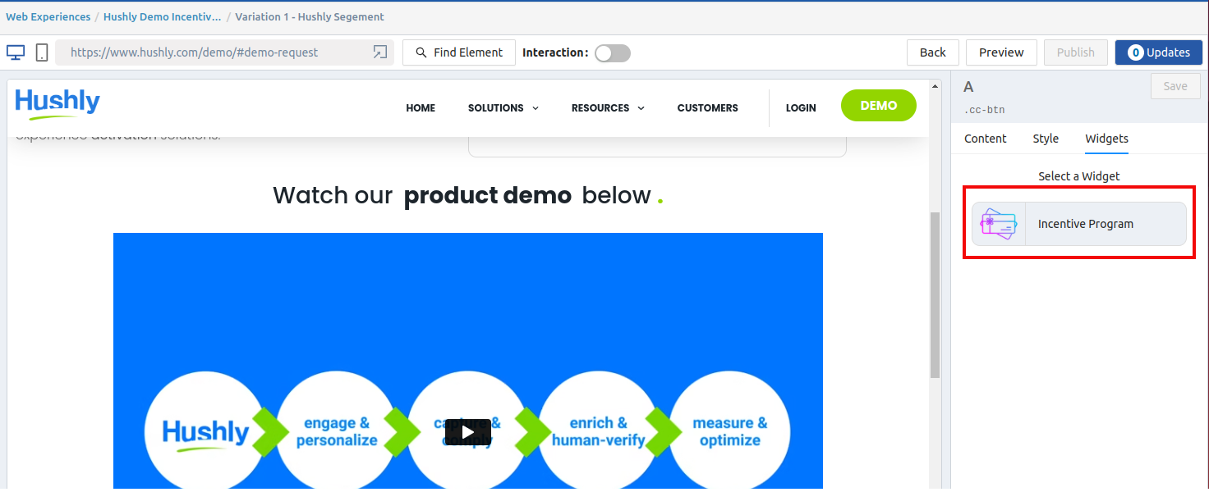This screenshot has height=492, width=1209.
Task: Click the Save button in side panel
Action: tap(1175, 86)
